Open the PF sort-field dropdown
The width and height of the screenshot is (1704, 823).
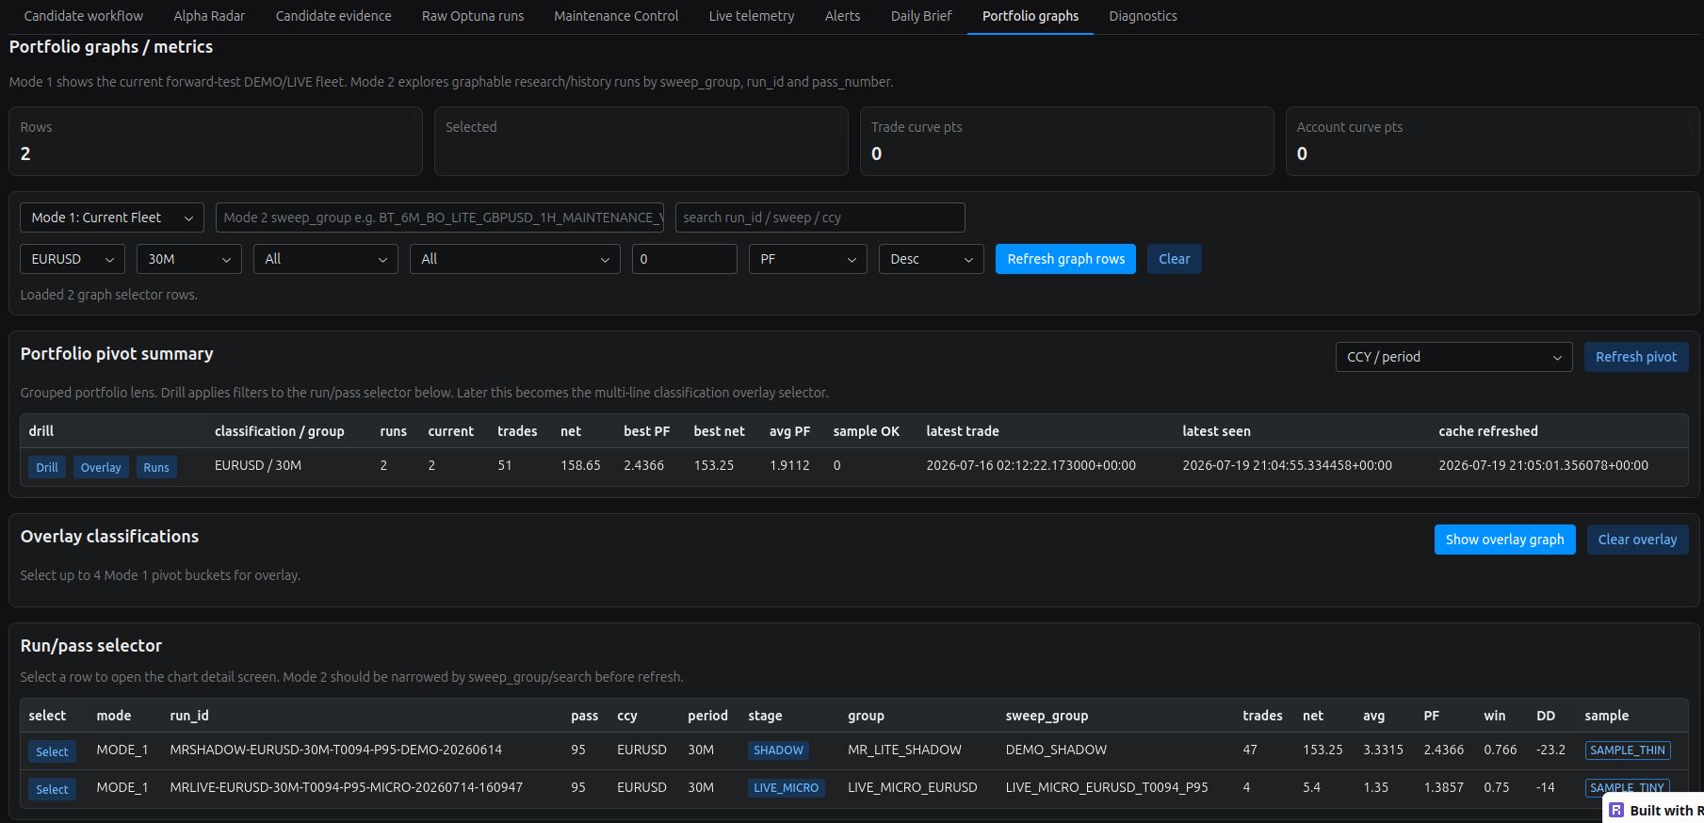[x=808, y=259]
